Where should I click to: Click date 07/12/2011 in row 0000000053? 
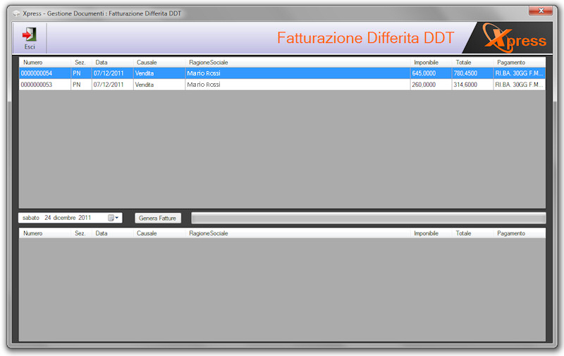113,85
